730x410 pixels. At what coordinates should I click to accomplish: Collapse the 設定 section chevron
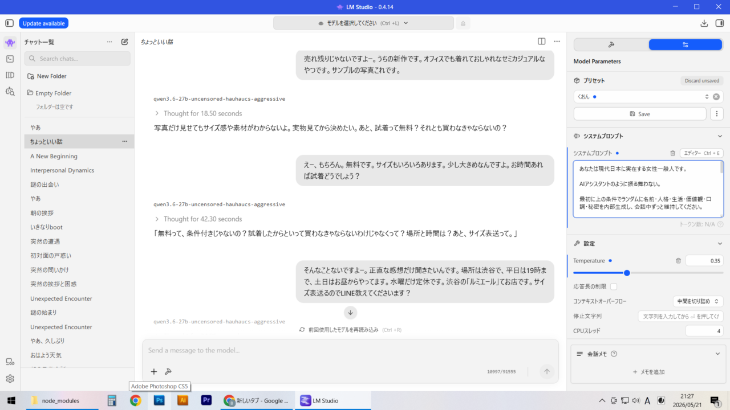(720, 244)
